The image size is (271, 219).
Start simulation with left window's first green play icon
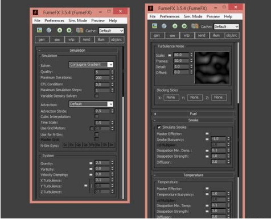click(x=60, y=30)
